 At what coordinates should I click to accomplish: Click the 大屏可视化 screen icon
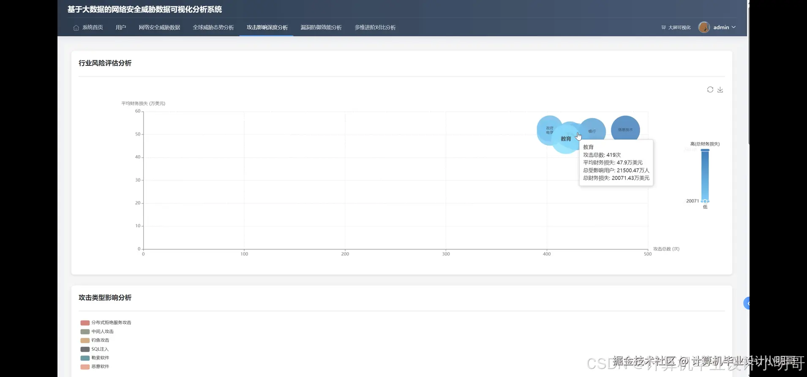coord(664,27)
